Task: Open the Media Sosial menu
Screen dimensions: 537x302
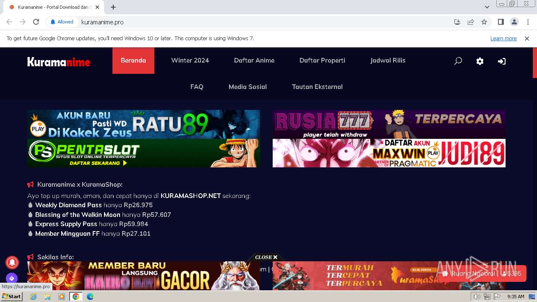Action: (248, 87)
